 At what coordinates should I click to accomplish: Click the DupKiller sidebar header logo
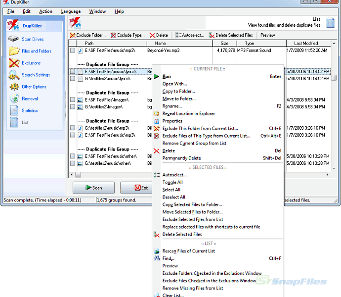click(13, 25)
